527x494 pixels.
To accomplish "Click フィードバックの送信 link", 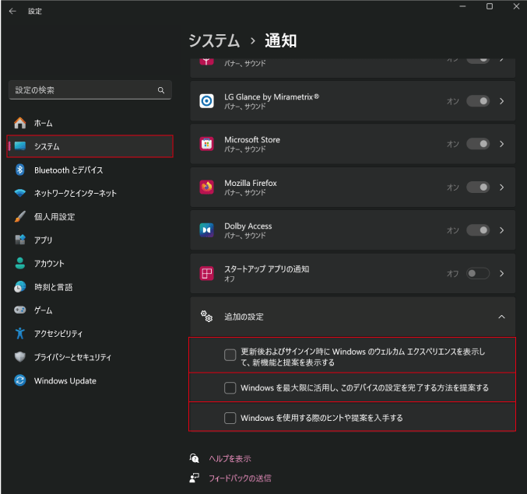I will pos(240,478).
